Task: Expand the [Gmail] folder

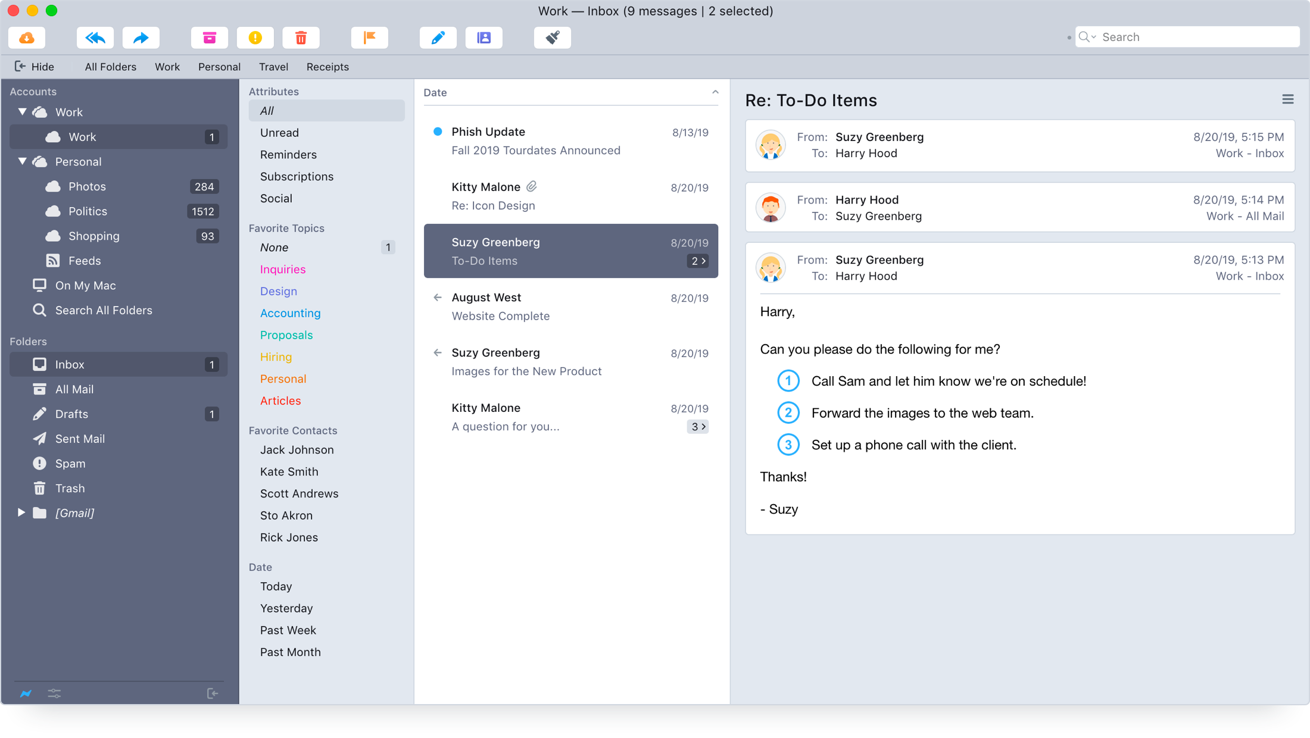Action: [x=21, y=512]
